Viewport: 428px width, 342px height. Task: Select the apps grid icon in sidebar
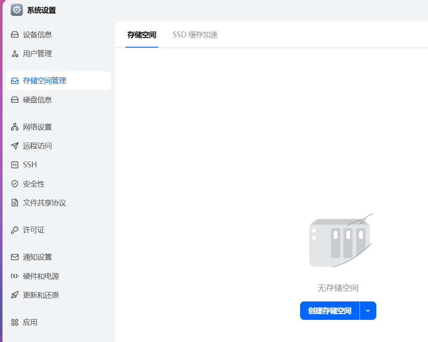pos(14,322)
